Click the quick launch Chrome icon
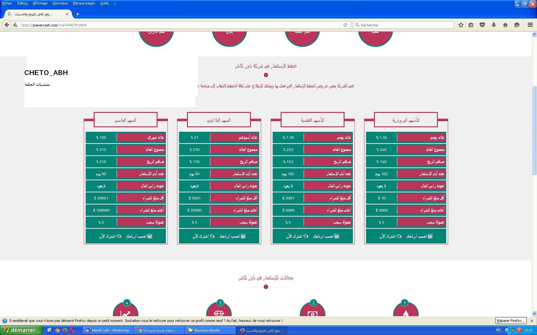537x335 pixels. pos(57,330)
